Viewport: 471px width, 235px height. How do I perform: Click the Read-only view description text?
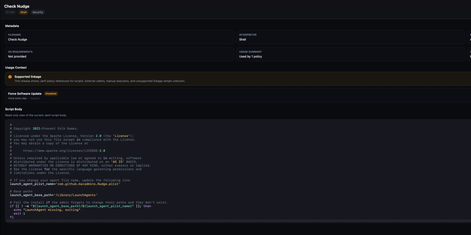click(x=36, y=115)
